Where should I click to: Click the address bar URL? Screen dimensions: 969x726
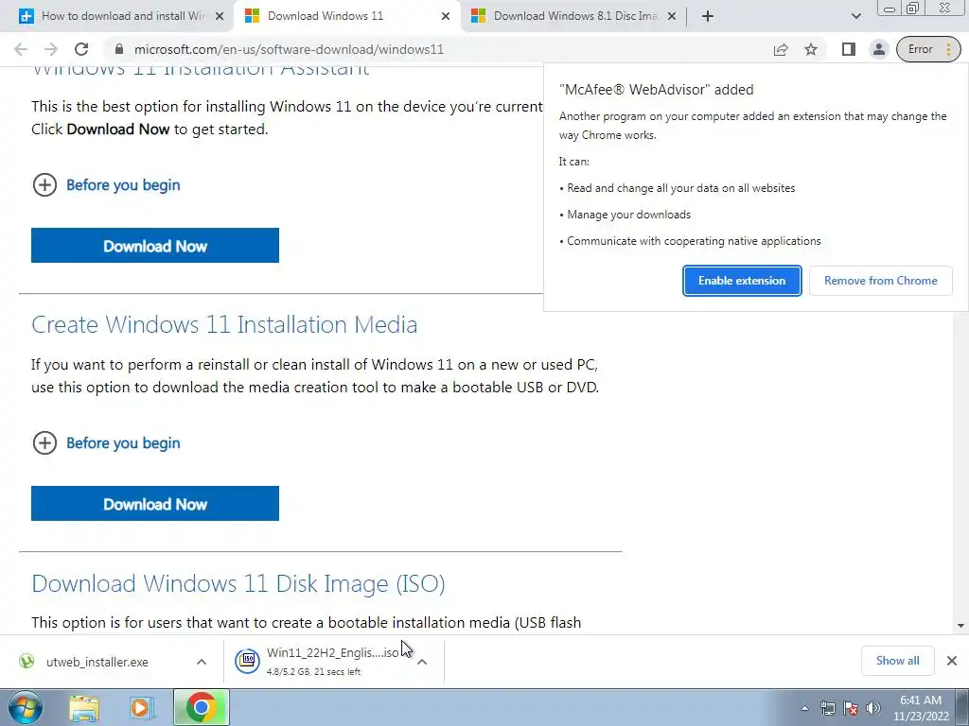pyautogui.click(x=289, y=49)
